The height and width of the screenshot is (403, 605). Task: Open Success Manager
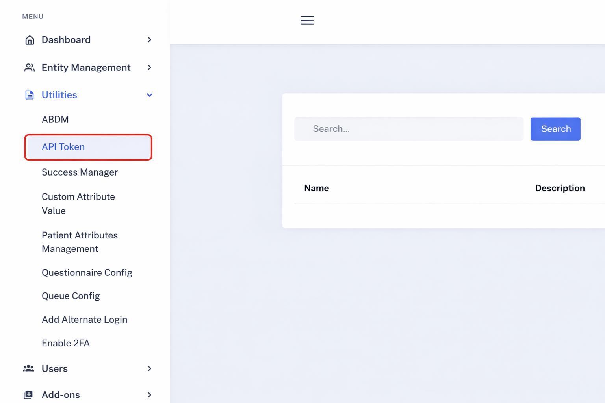pyautogui.click(x=80, y=172)
